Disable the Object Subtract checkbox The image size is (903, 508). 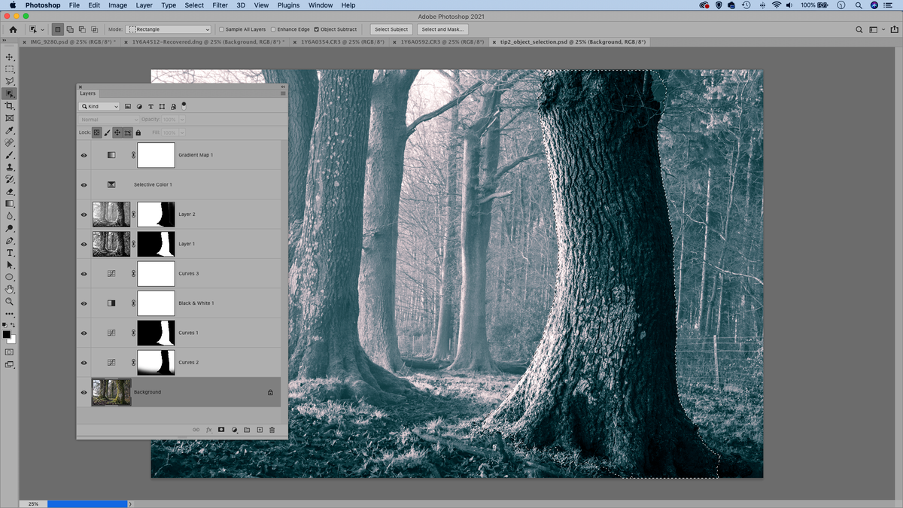pos(317,29)
